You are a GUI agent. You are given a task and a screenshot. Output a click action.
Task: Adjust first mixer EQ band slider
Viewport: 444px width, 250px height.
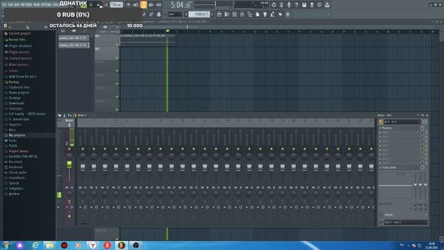tap(416, 185)
